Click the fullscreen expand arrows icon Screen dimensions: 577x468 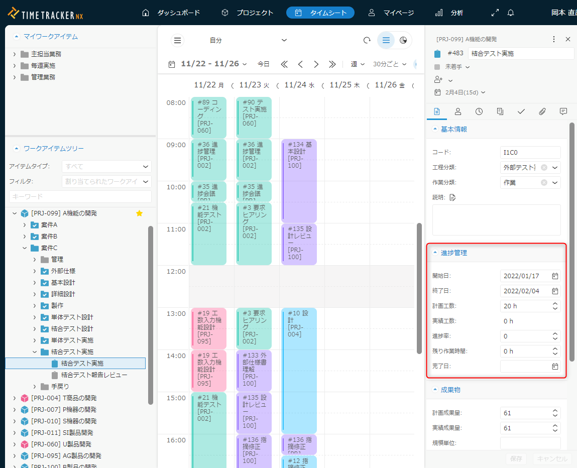click(495, 13)
